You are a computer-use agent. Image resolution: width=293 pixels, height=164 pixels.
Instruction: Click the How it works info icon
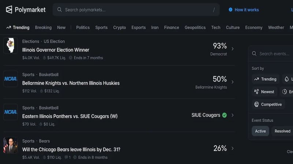(230, 10)
